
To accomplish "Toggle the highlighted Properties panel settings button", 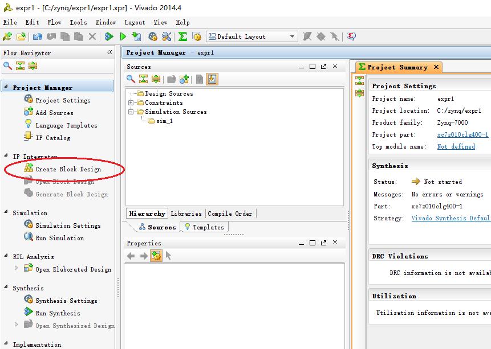I will (x=156, y=256).
